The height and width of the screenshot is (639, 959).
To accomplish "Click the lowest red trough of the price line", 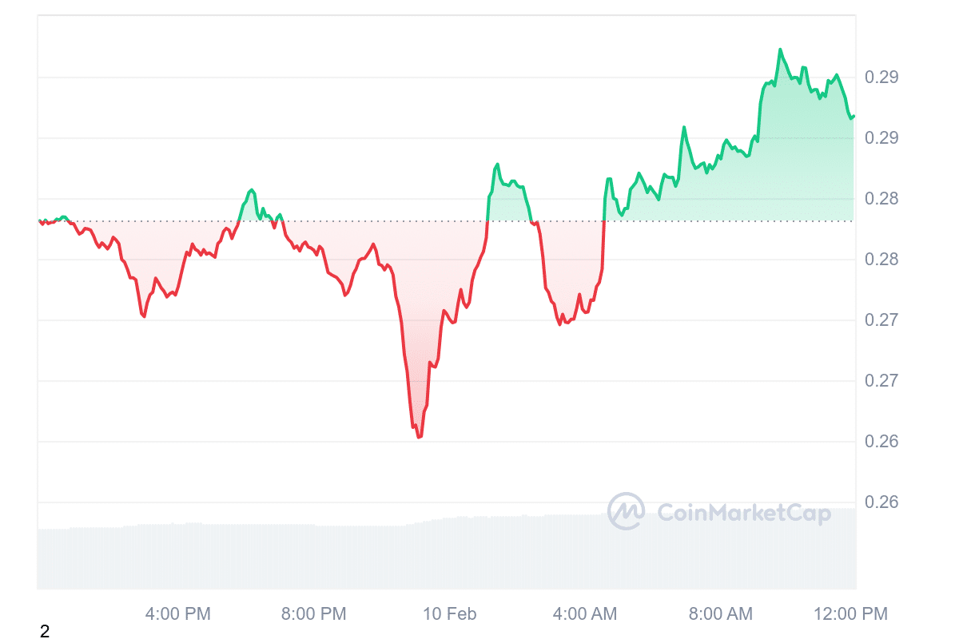I will [419, 437].
